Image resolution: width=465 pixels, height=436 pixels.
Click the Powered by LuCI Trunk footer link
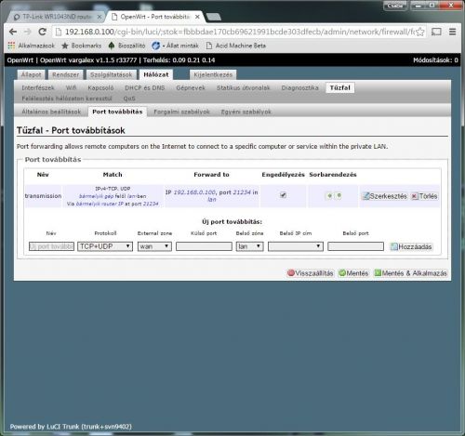71,427
